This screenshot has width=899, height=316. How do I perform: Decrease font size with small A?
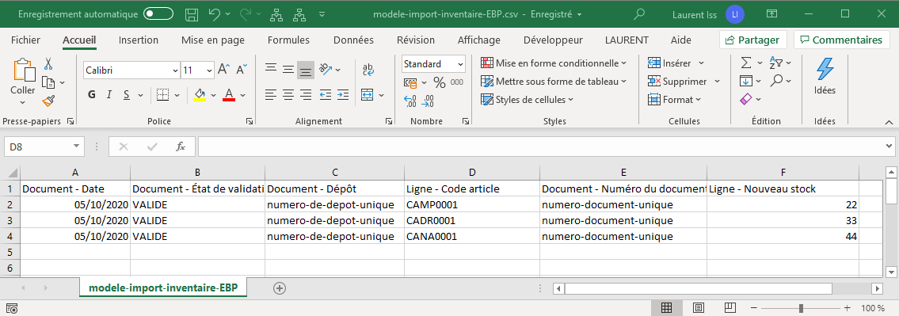click(242, 70)
